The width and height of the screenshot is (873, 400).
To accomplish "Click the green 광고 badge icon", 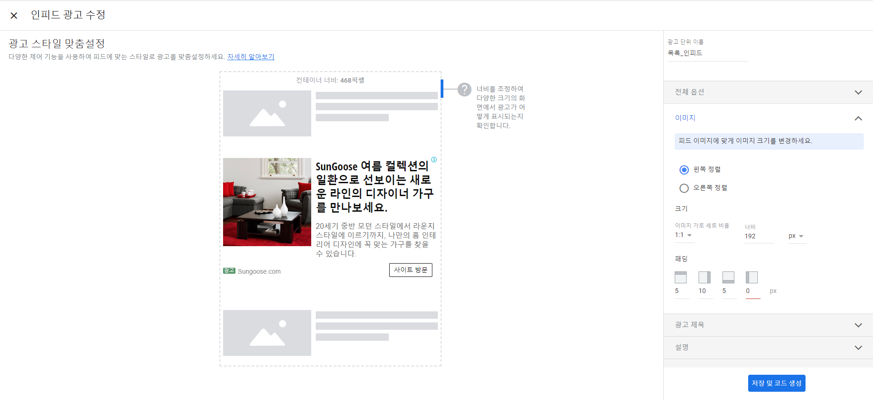I will [x=229, y=271].
